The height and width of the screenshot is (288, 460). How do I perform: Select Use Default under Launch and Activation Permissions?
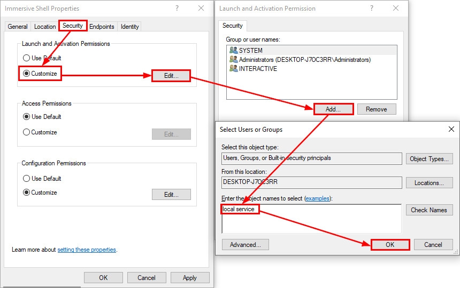[x=27, y=58]
